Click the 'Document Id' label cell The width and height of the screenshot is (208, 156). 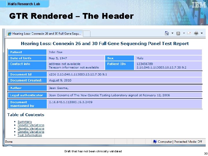[x=27, y=74]
